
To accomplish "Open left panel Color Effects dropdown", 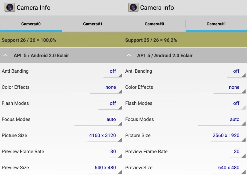I will point(106,87).
